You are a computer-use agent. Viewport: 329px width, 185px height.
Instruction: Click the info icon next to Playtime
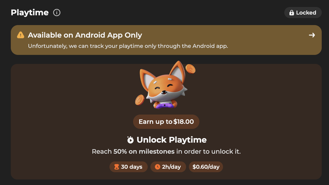click(x=57, y=13)
